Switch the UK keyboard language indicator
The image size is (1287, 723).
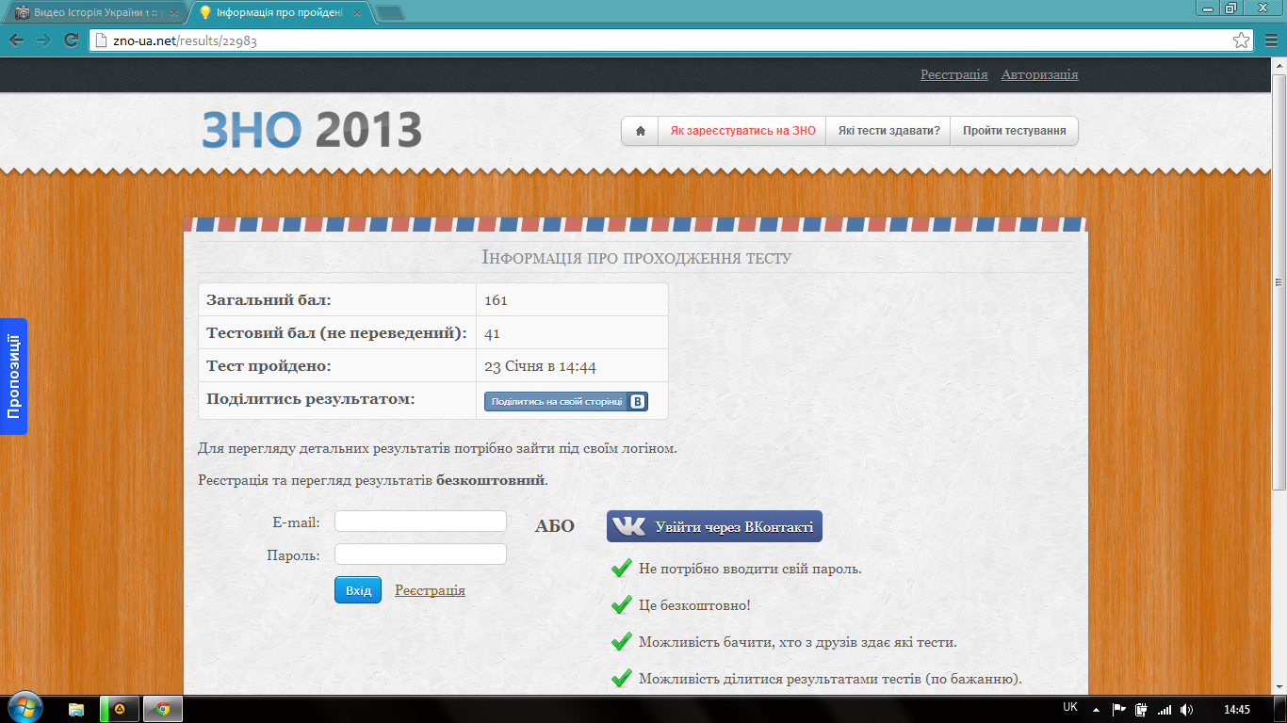pyautogui.click(x=1070, y=707)
